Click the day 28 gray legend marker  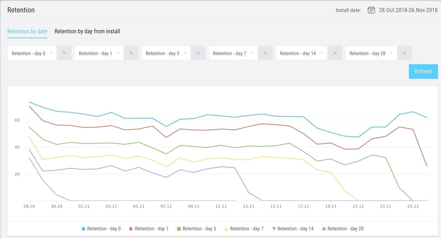[324, 229]
